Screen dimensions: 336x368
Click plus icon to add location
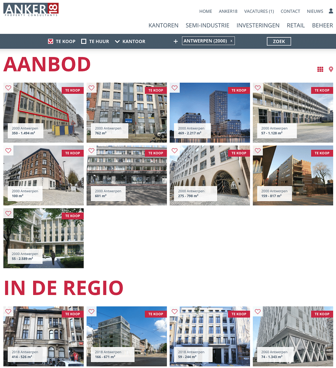(176, 41)
